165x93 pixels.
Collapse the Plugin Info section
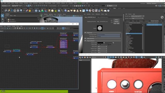85,33
